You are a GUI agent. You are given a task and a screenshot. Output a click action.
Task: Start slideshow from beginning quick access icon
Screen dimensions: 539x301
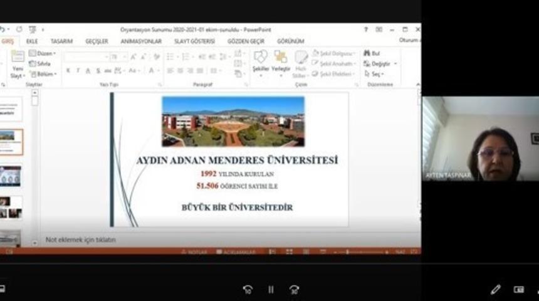pos(33,29)
